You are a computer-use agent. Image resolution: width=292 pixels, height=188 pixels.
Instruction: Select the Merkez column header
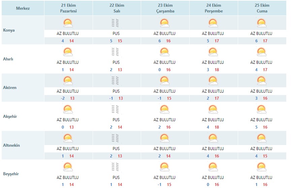point(23,8)
